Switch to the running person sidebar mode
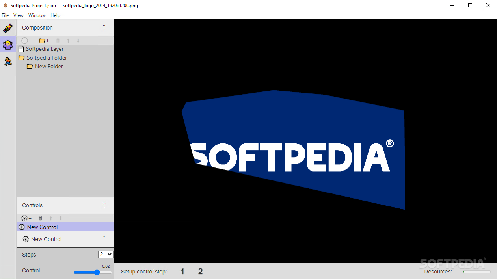The height and width of the screenshot is (279, 497). pos(8,61)
